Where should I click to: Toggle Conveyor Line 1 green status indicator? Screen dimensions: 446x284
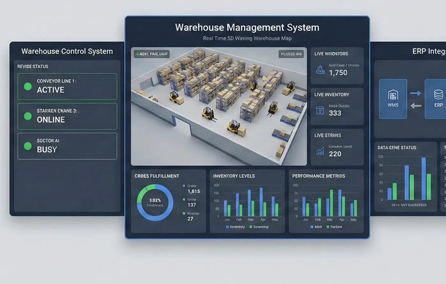coord(28,86)
